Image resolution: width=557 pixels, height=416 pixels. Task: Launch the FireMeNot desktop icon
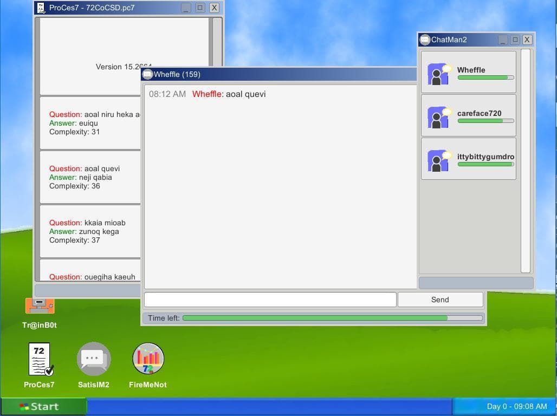pos(148,360)
